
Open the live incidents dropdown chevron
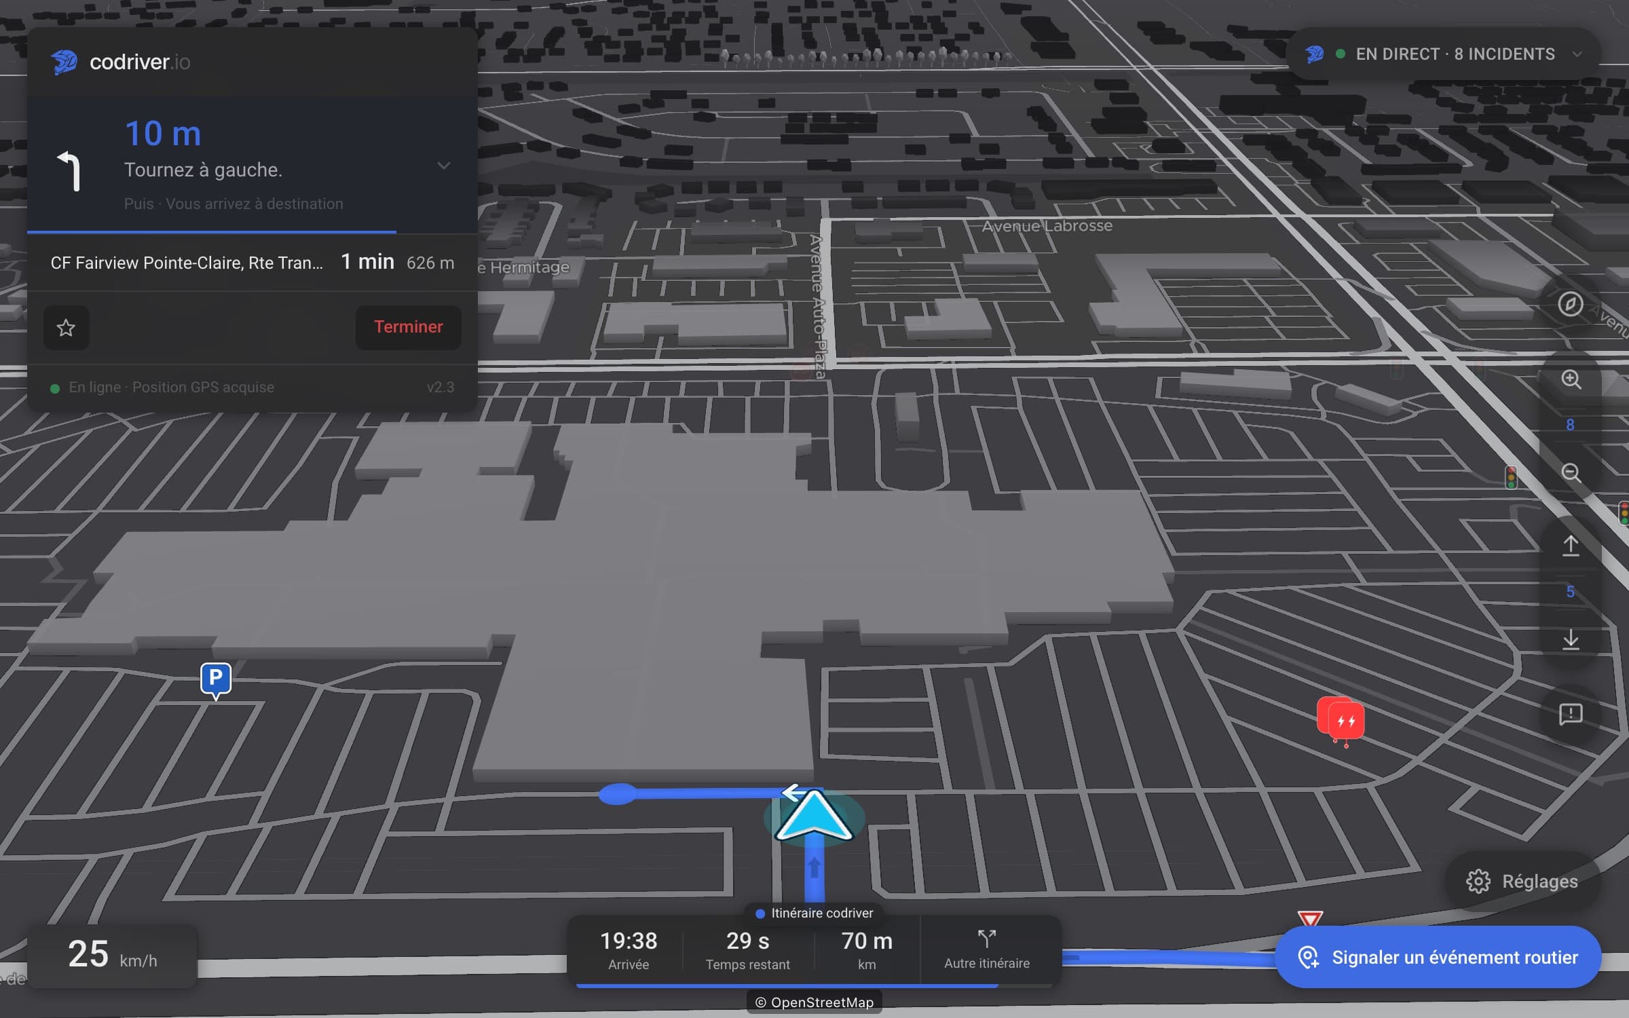point(1577,54)
